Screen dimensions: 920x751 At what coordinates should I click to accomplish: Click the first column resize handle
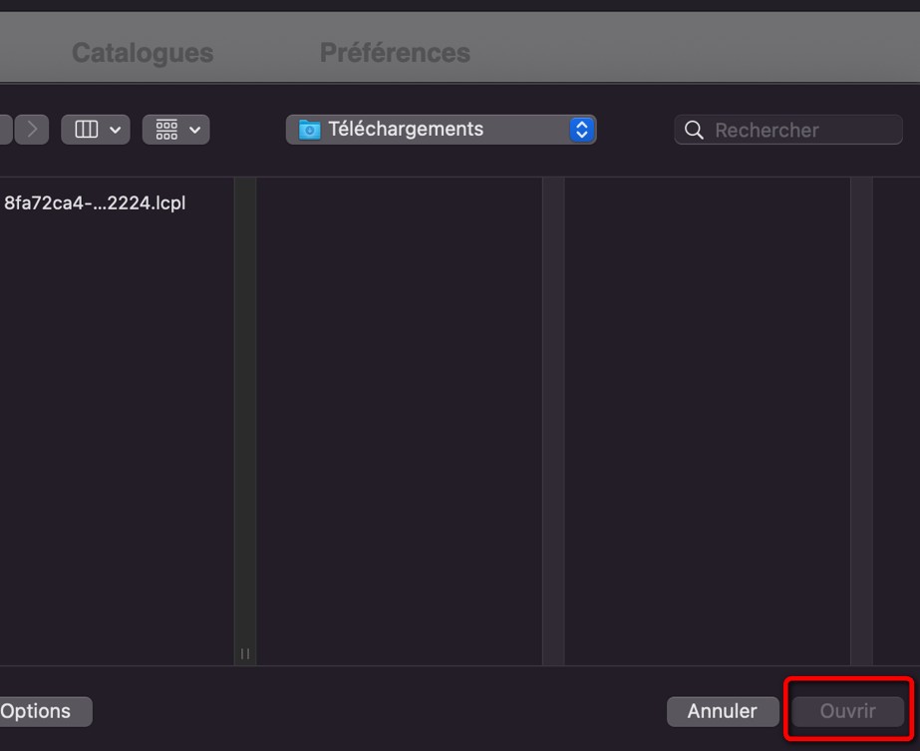pos(245,654)
